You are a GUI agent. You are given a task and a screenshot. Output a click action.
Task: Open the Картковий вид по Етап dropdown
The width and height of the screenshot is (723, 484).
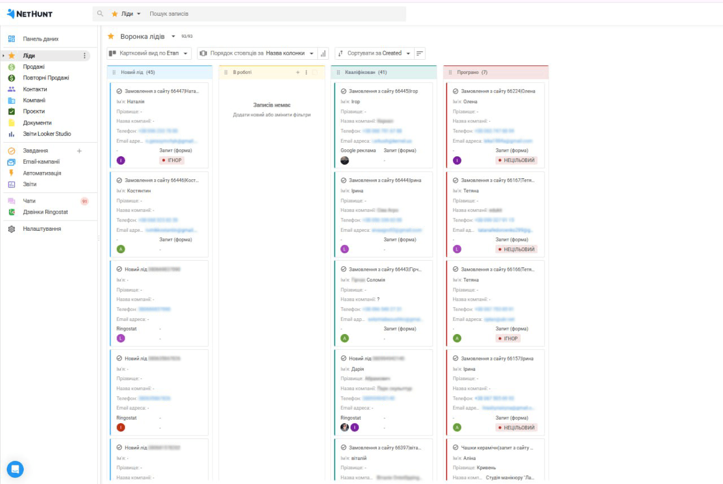149,54
